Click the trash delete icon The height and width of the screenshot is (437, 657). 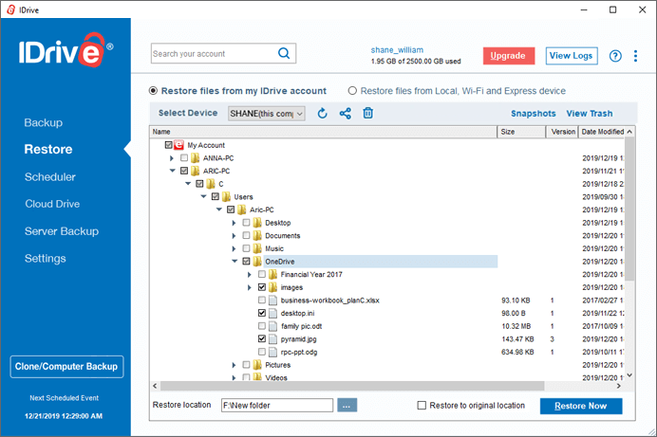(367, 113)
